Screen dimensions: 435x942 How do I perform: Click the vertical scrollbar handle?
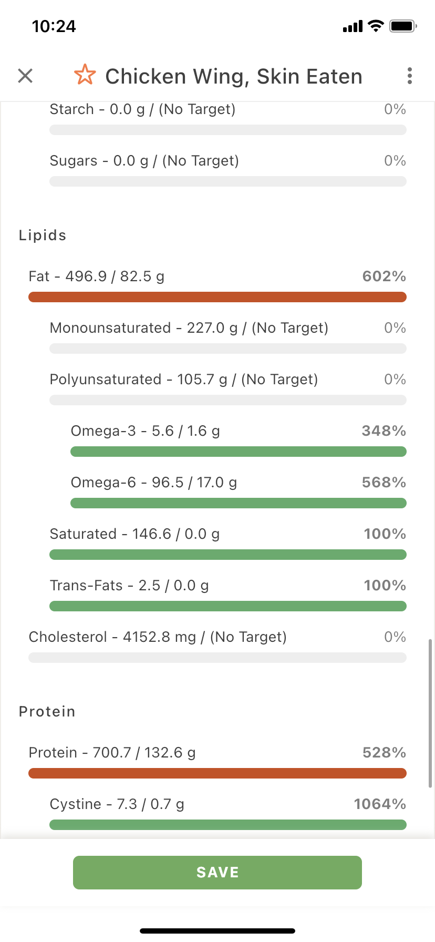[430, 713]
